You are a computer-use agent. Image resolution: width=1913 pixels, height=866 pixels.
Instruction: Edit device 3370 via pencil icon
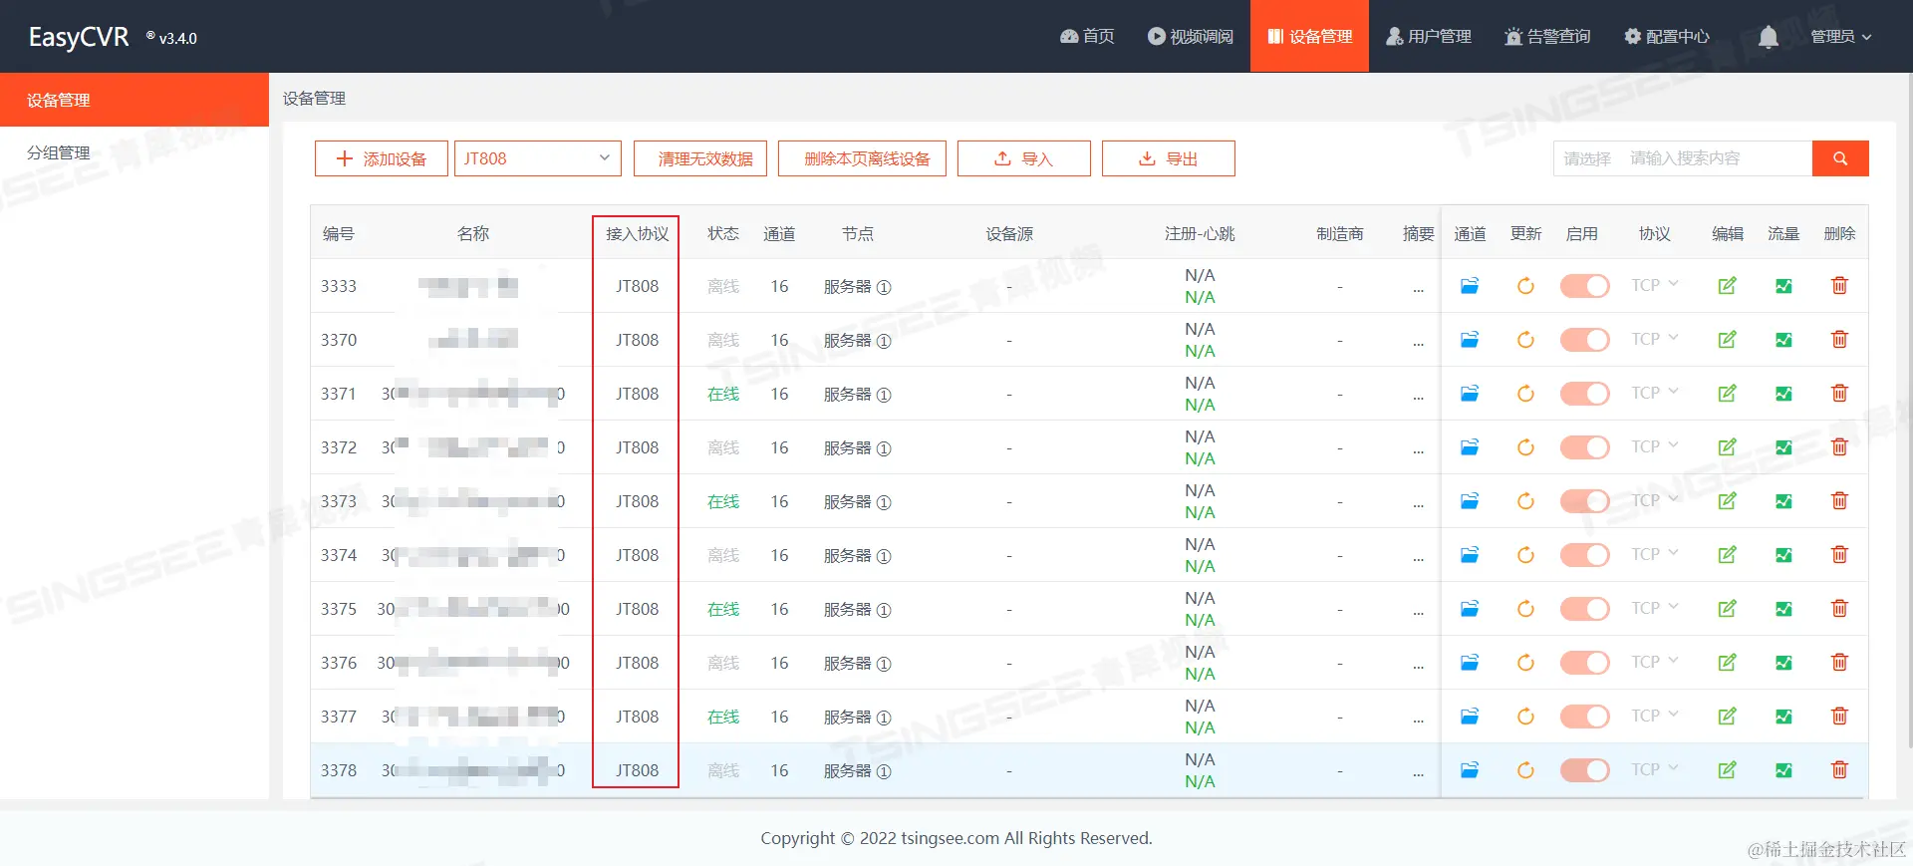pos(1728,340)
